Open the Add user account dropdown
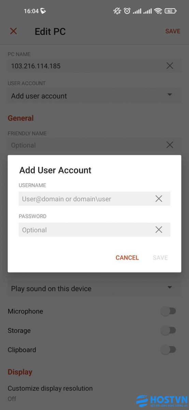The height and width of the screenshot is (410, 189). tap(94, 96)
